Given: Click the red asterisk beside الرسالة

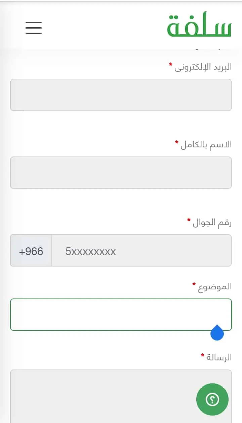Looking at the screenshot, I should (202, 355).
